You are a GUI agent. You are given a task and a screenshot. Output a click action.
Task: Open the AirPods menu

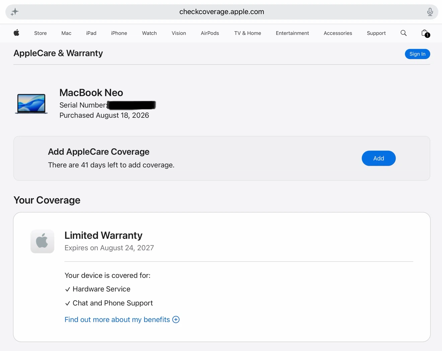click(x=210, y=33)
